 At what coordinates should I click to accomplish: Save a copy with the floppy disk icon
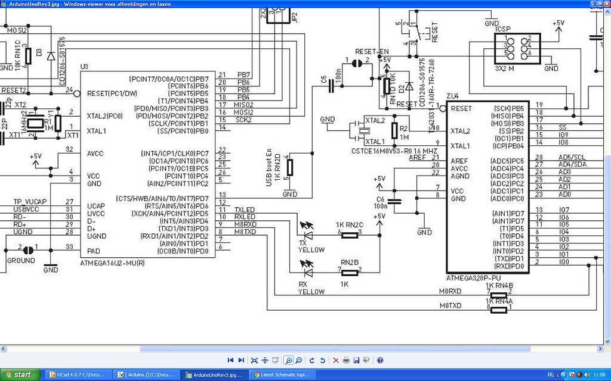click(356, 360)
